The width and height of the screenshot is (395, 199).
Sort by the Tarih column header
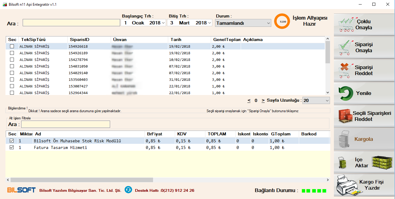[x=190, y=39]
